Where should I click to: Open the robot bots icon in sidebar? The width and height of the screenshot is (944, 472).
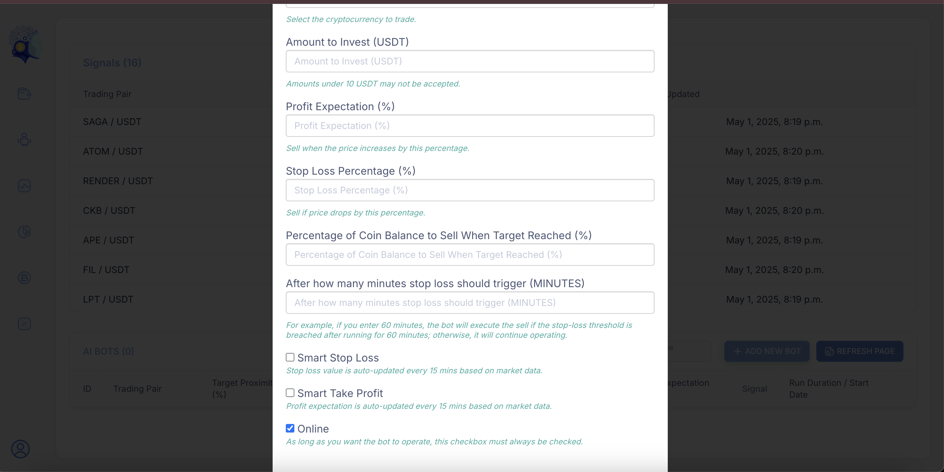[24, 139]
